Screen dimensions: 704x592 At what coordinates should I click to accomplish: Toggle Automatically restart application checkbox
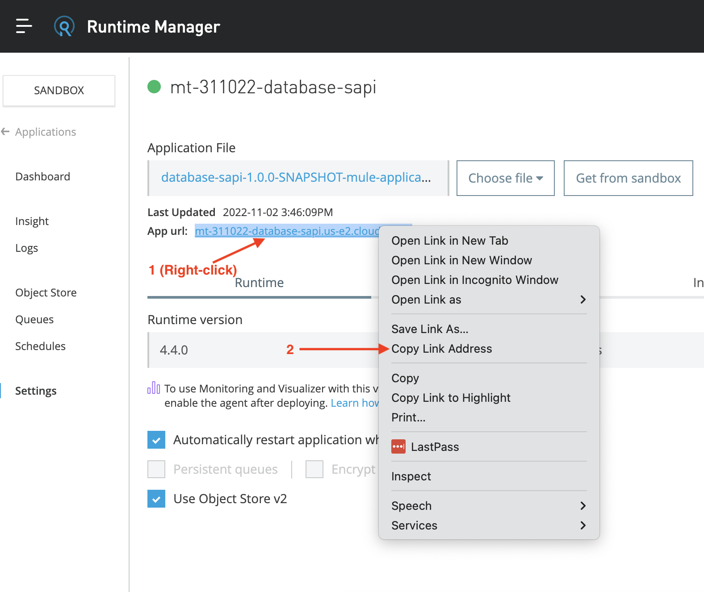tap(156, 440)
